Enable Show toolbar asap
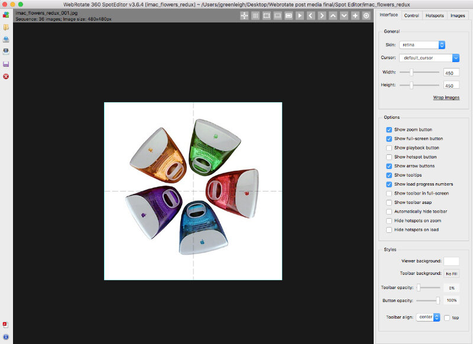This screenshot has height=344, width=473. 389,202
